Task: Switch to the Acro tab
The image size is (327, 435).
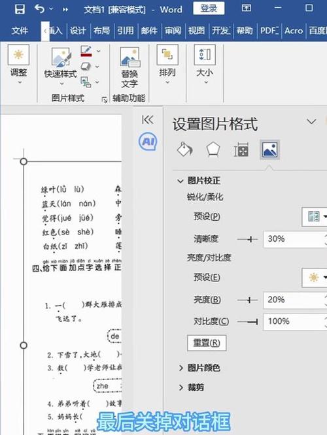Action: pos(294,30)
